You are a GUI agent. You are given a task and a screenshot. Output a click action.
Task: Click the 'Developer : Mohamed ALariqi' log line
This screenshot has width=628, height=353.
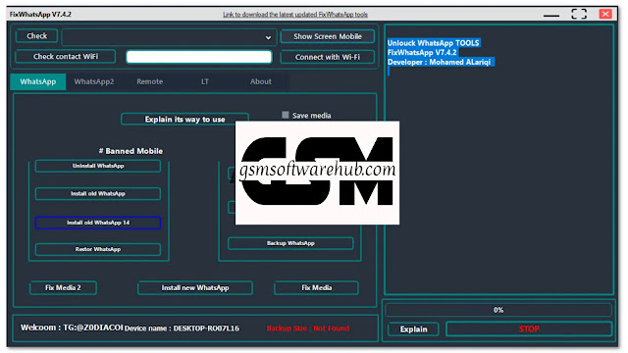pos(439,62)
